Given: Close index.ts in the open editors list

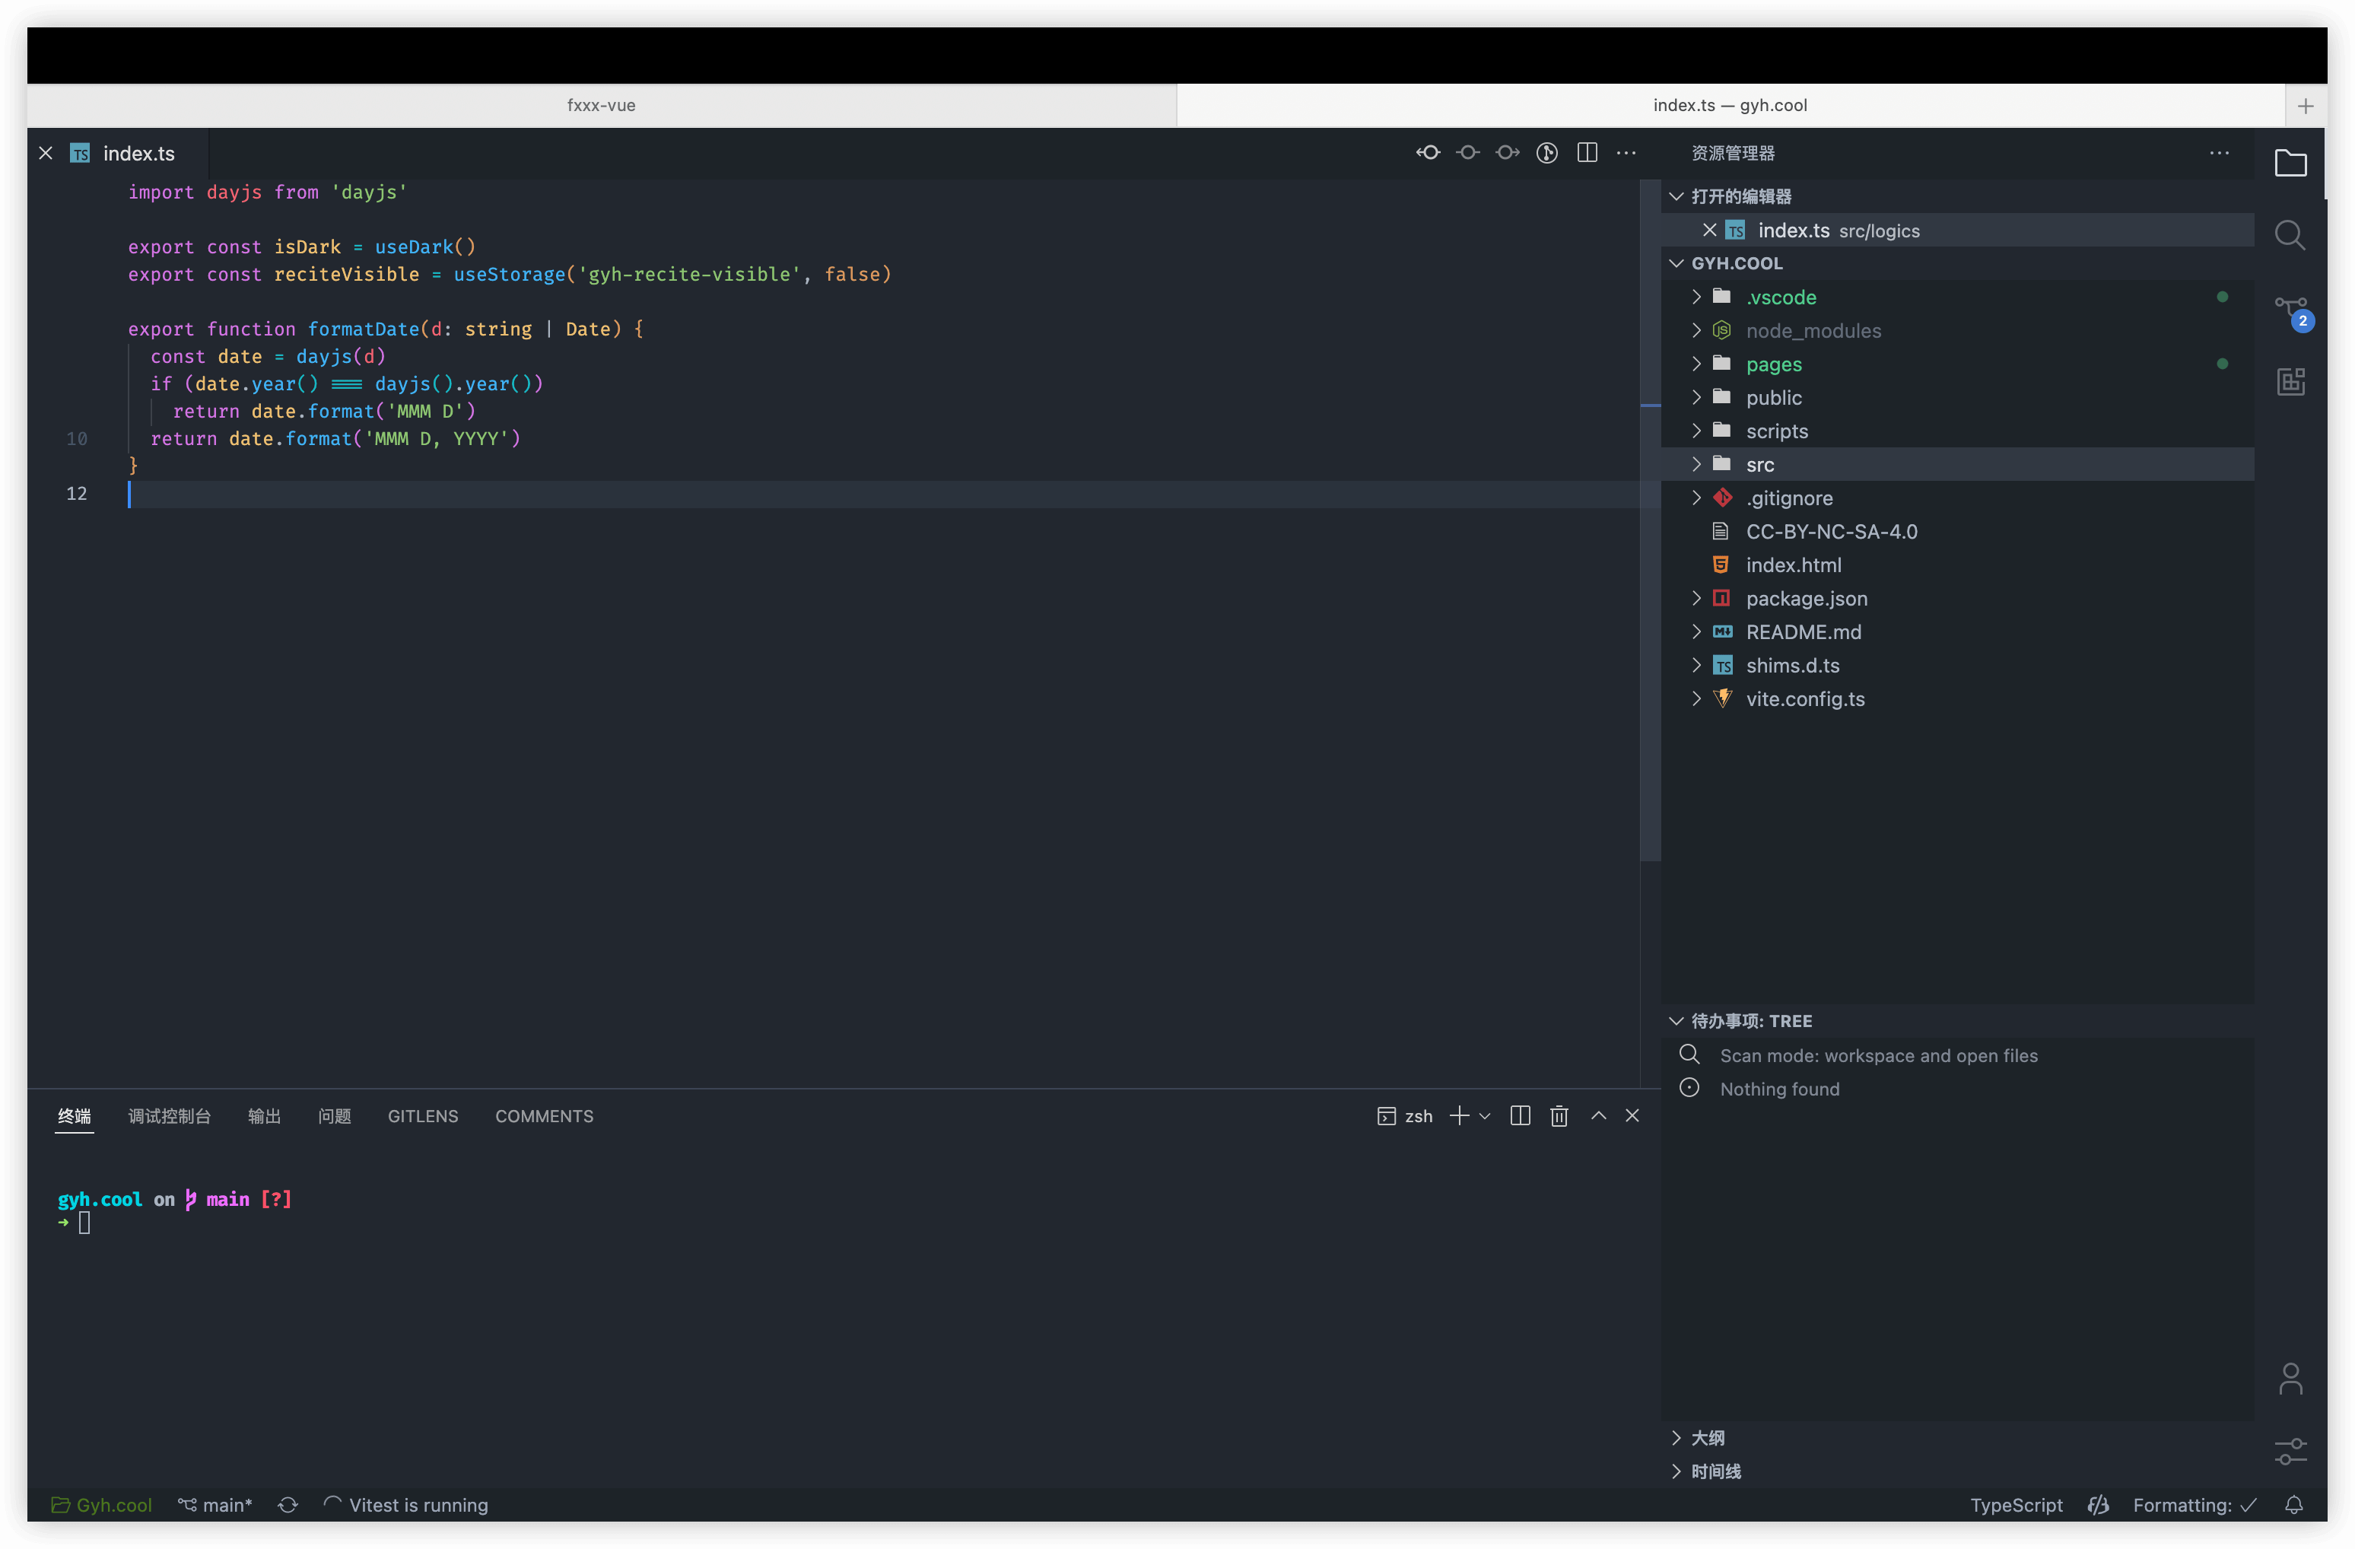Looking at the screenshot, I should tap(1709, 230).
